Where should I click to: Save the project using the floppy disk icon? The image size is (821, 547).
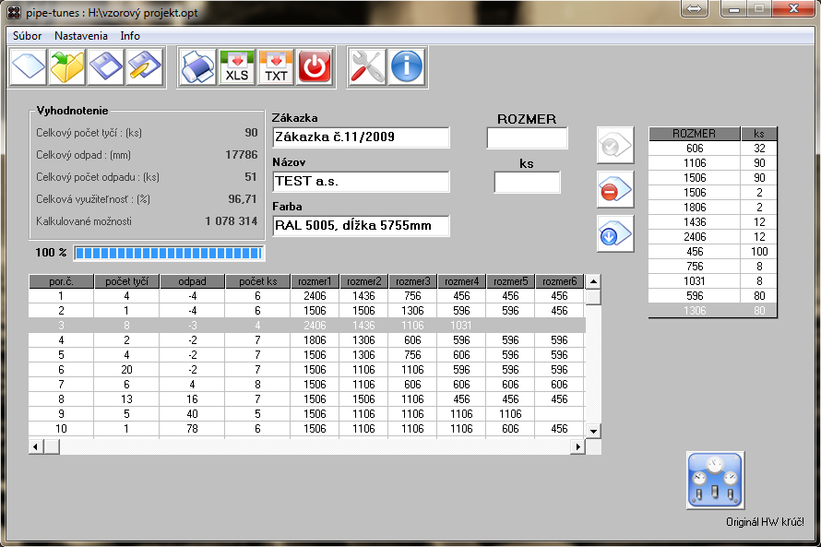pyautogui.click(x=106, y=67)
